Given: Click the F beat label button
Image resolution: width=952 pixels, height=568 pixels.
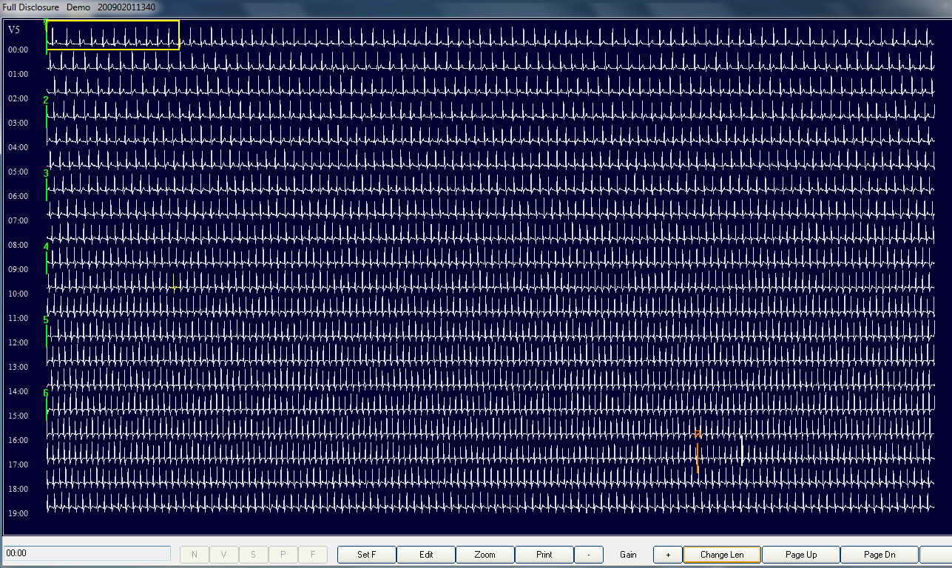Looking at the screenshot, I should tap(312, 555).
